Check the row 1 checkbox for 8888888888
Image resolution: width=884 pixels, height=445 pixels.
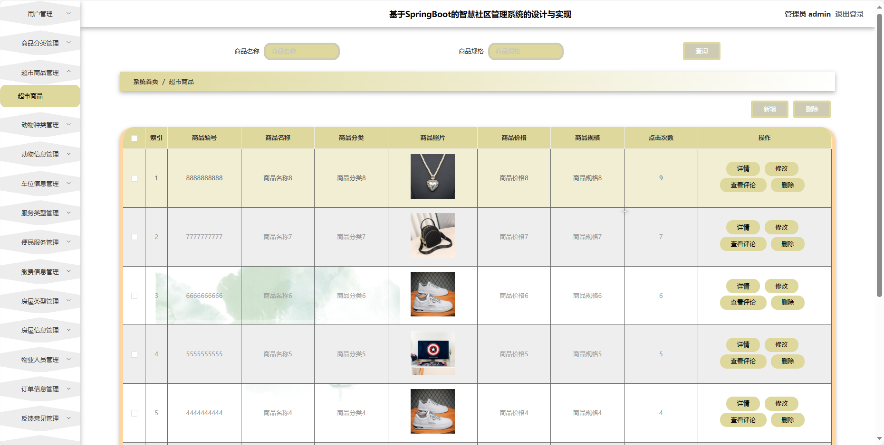click(134, 178)
